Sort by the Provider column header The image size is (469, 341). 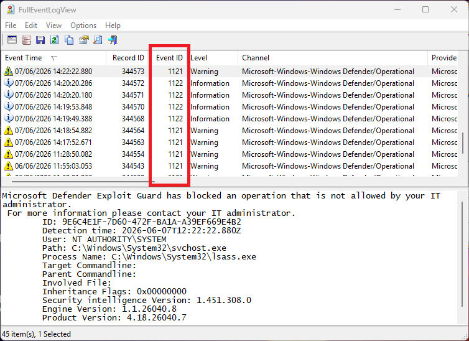coord(444,58)
